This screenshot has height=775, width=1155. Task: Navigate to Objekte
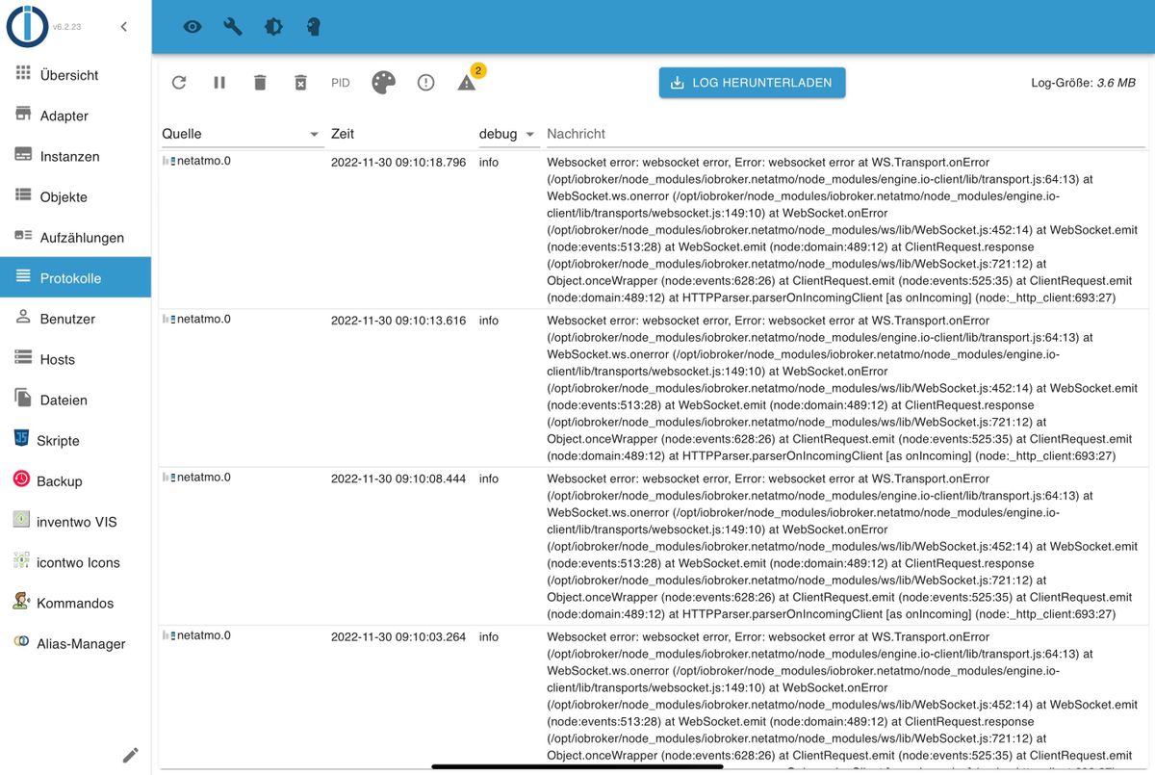pos(75,196)
